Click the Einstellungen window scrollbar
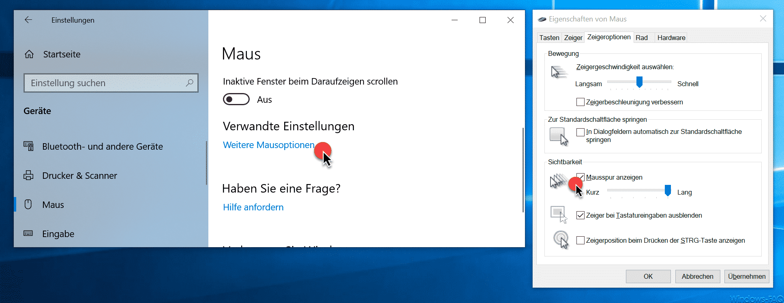This screenshot has height=303, width=784. (523, 170)
